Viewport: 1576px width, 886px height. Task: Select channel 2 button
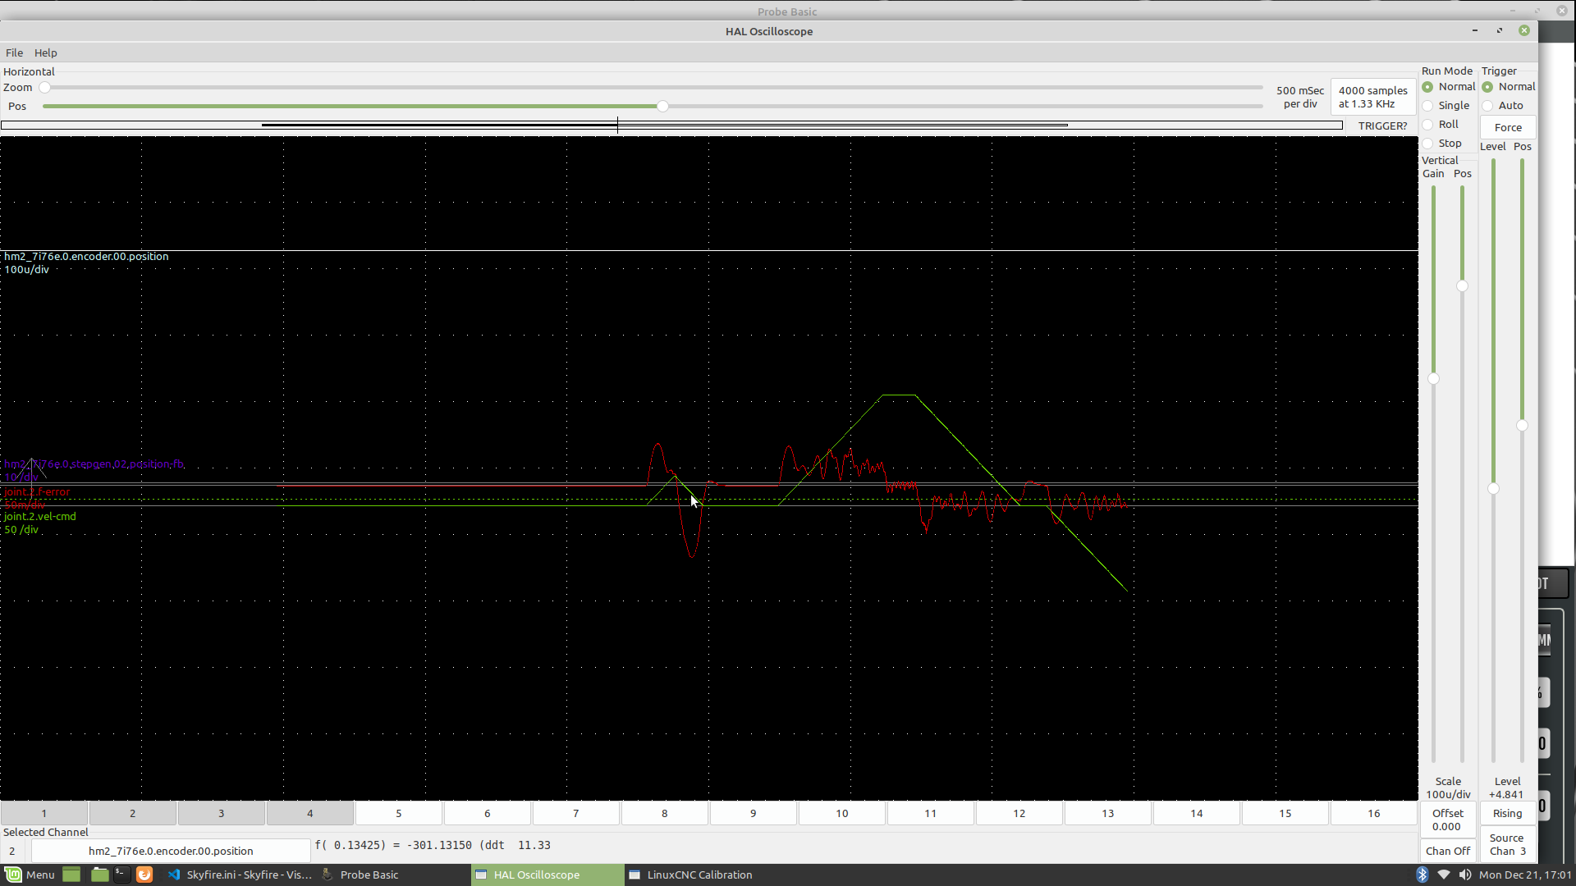133,813
